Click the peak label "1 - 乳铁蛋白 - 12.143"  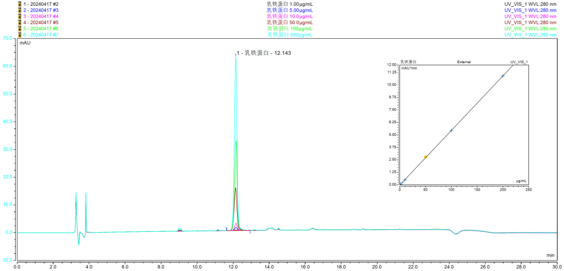264,53
